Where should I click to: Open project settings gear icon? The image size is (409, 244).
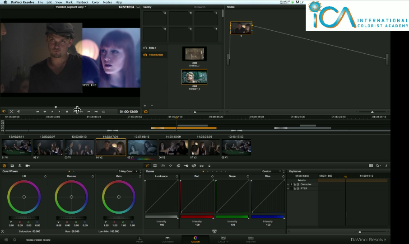[x=14, y=239]
